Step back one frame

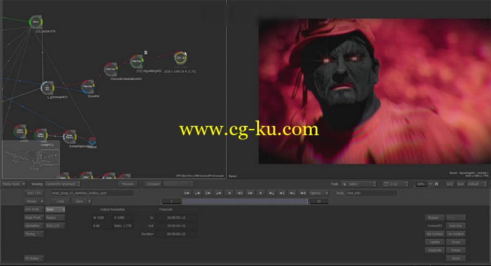(240, 193)
